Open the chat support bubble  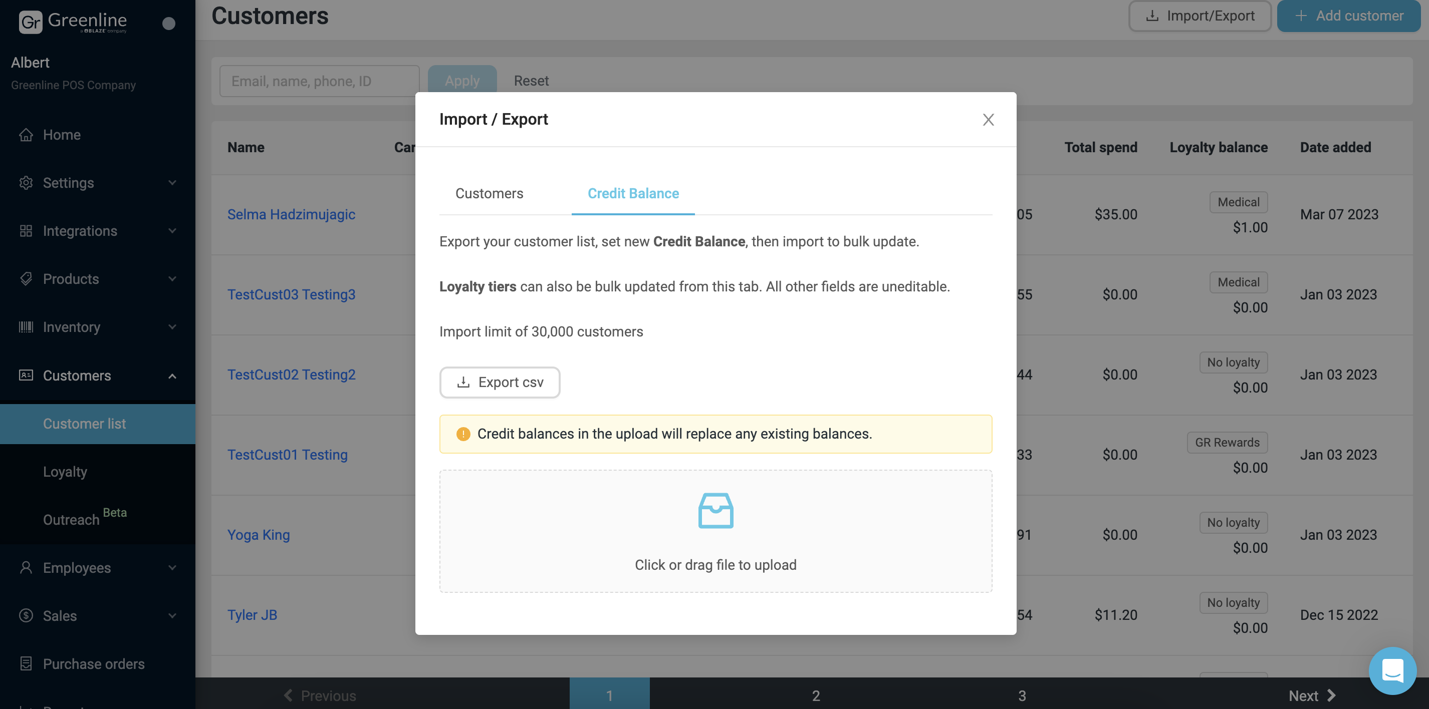click(x=1392, y=671)
